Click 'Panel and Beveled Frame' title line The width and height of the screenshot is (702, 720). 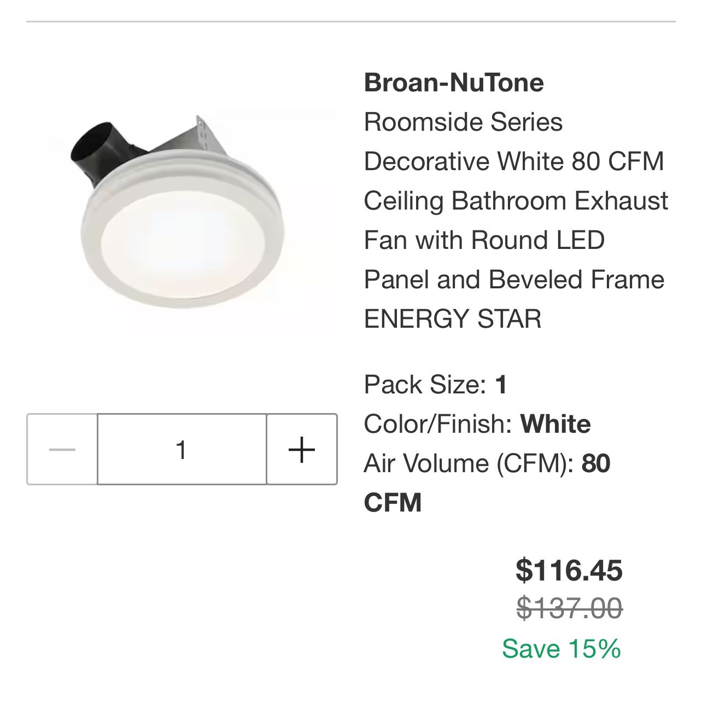tap(514, 280)
